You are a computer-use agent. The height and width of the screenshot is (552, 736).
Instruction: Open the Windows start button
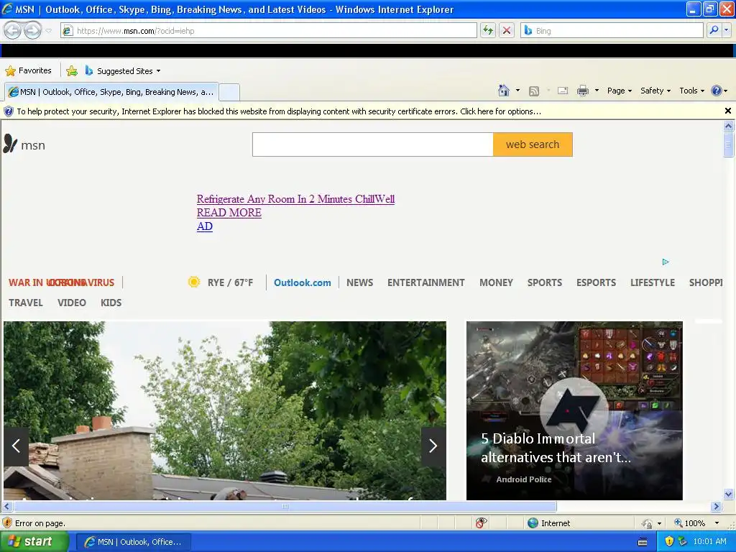tap(33, 542)
